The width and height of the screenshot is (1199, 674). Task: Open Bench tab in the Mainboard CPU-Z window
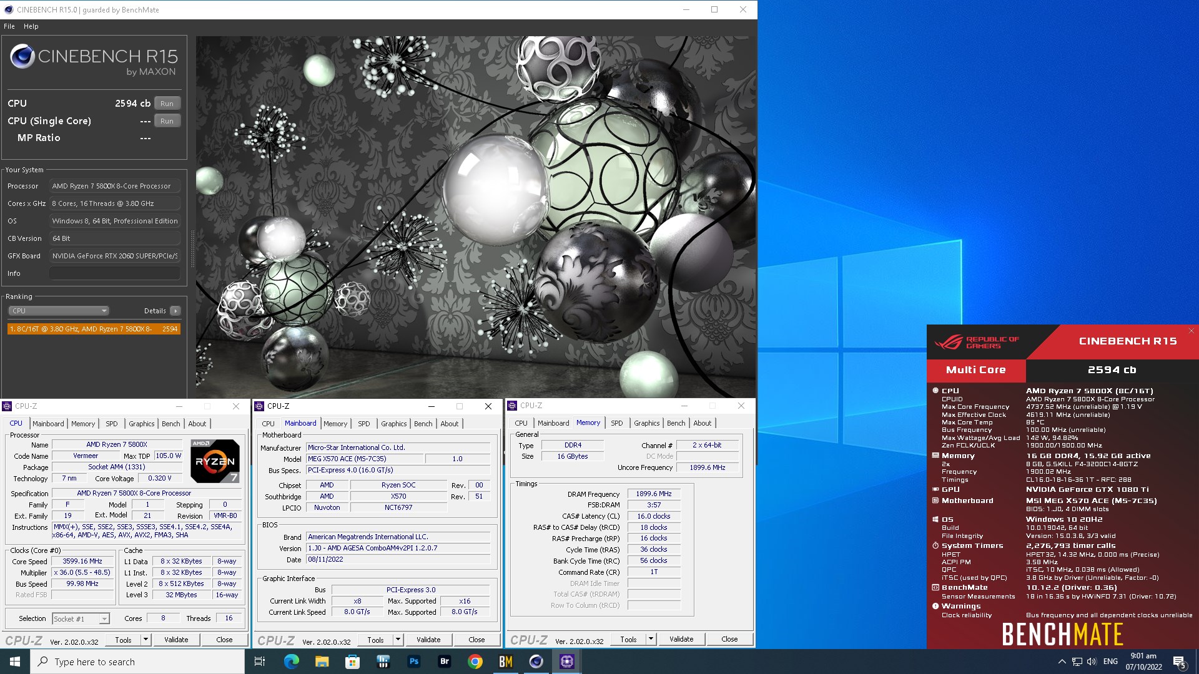coord(423,424)
